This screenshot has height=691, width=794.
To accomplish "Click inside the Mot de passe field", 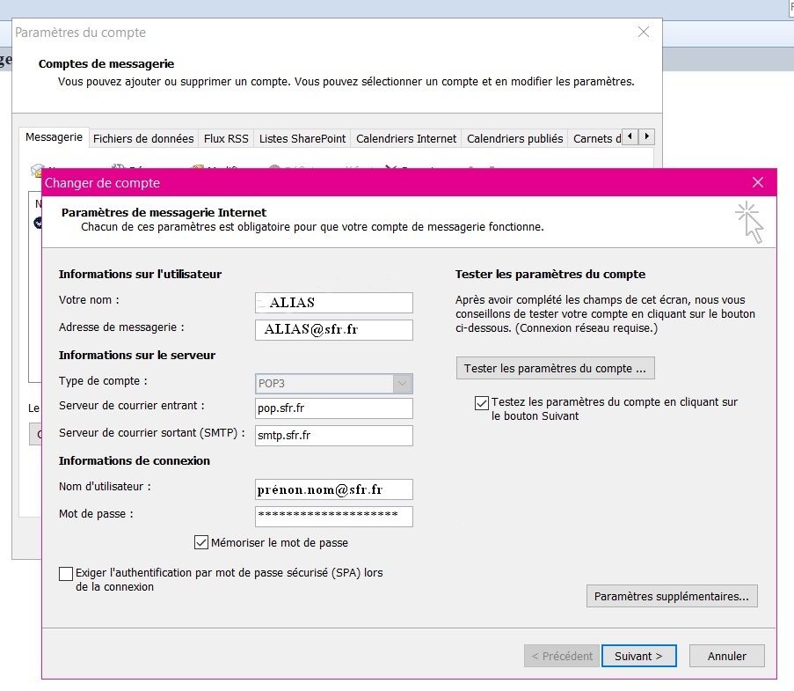I will 333,517.
